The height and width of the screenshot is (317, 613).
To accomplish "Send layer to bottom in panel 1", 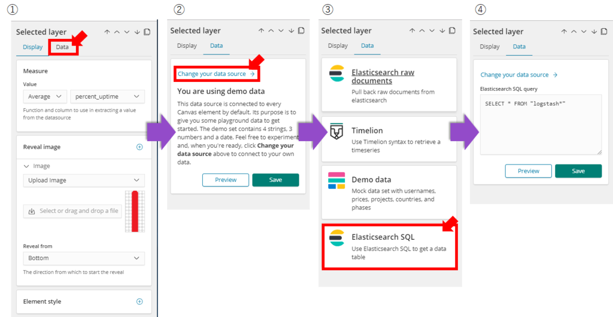I will [x=137, y=32].
